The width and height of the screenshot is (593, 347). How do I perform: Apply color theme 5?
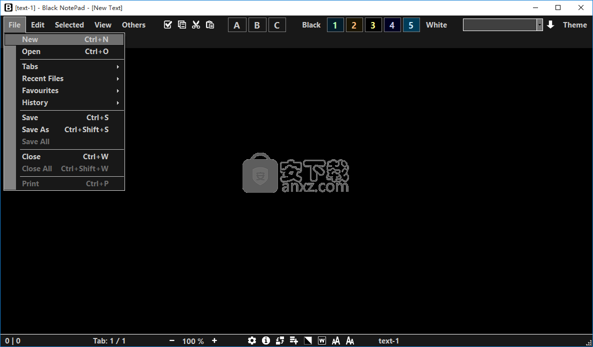[x=411, y=25]
